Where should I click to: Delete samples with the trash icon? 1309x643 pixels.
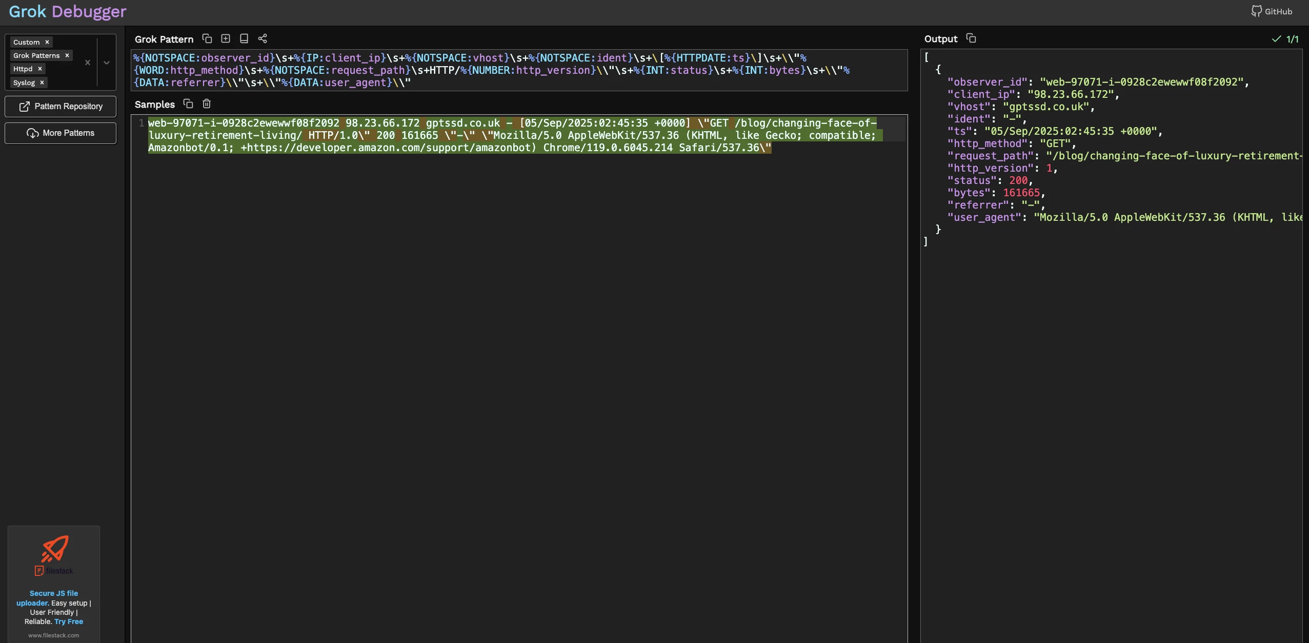[207, 103]
